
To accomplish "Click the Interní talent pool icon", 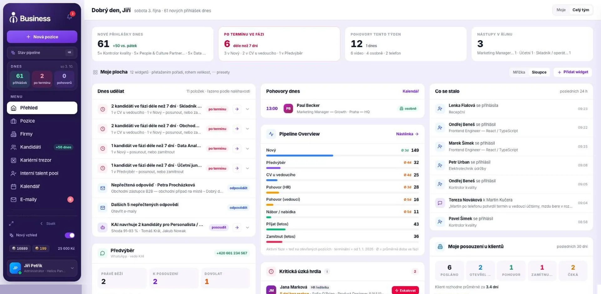I will click(x=13, y=173).
